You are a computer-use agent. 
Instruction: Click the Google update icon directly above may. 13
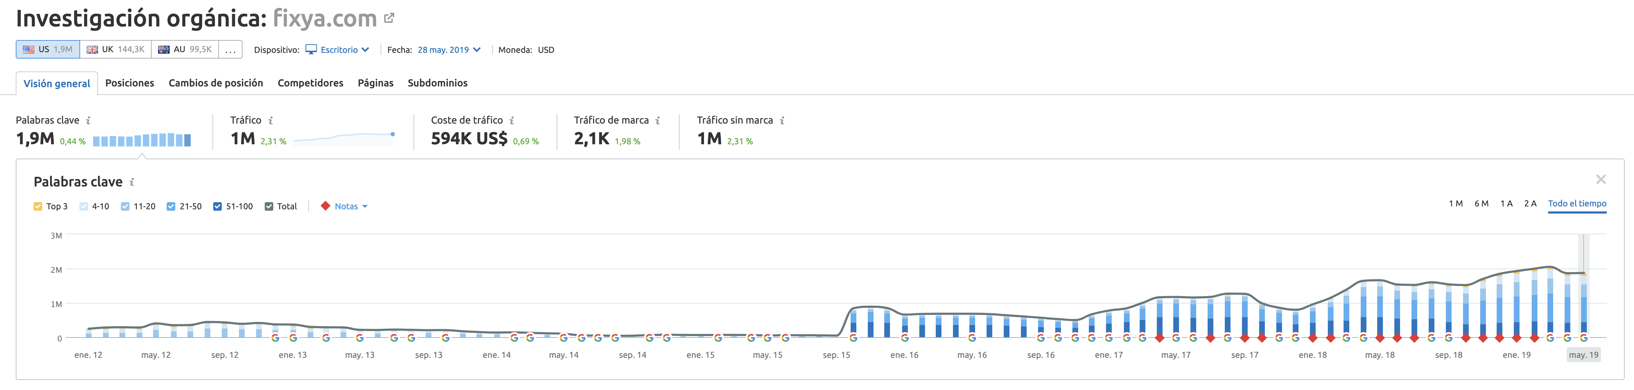point(359,338)
